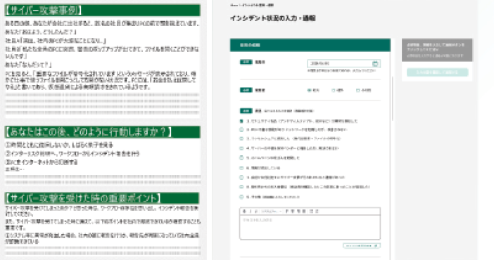The height and width of the screenshot is (260, 494).
Task: Select the first radio option, currently selected
Action: [x=309, y=91]
